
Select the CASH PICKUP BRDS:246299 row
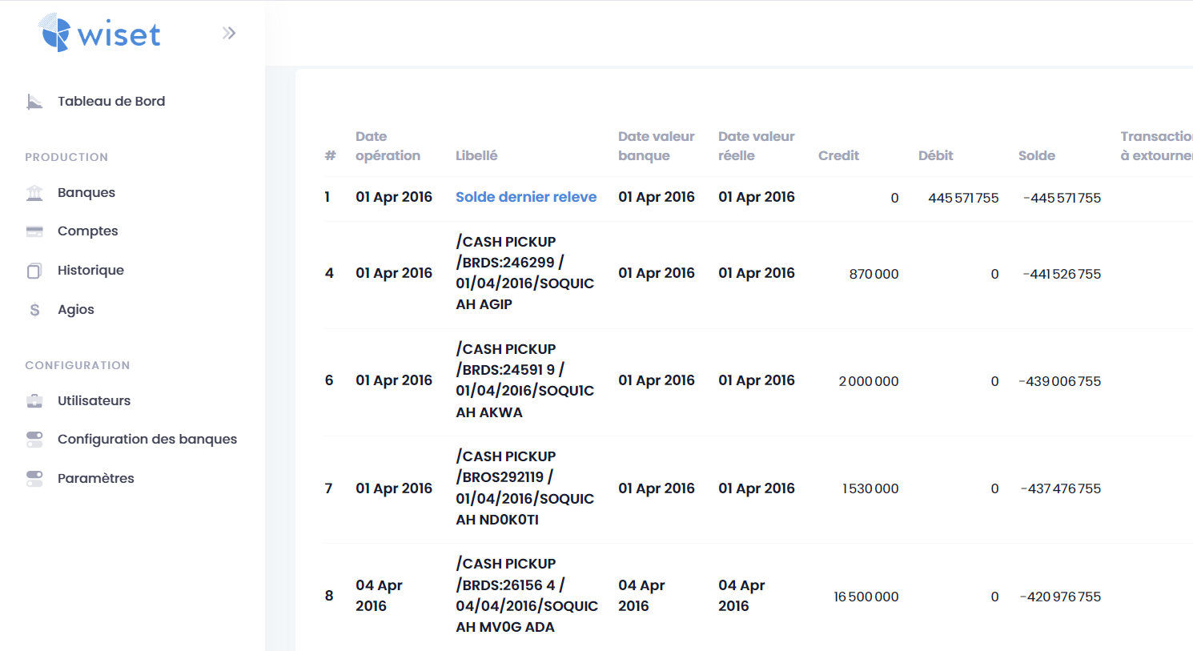tap(524, 273)
